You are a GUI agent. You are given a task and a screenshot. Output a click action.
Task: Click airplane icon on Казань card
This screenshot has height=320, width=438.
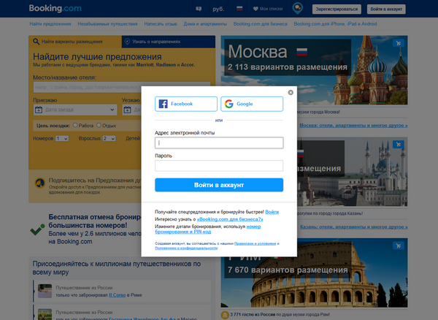[x=399, y=144]
